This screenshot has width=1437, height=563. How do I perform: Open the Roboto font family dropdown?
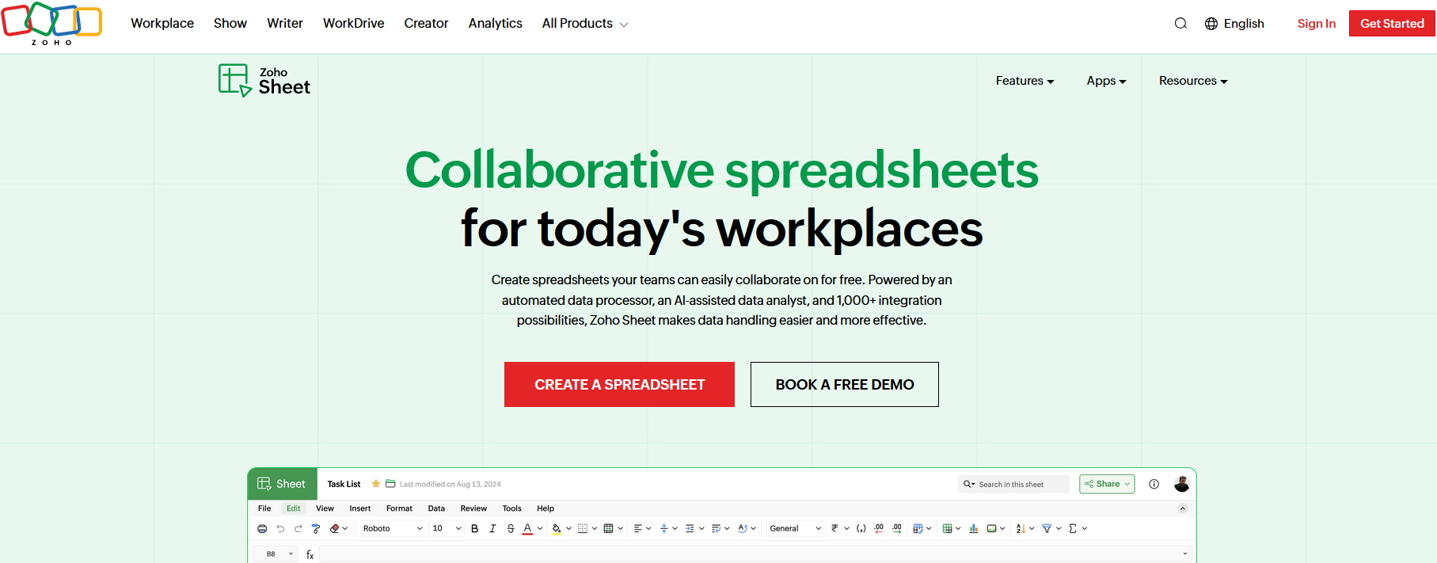(392, 529)
